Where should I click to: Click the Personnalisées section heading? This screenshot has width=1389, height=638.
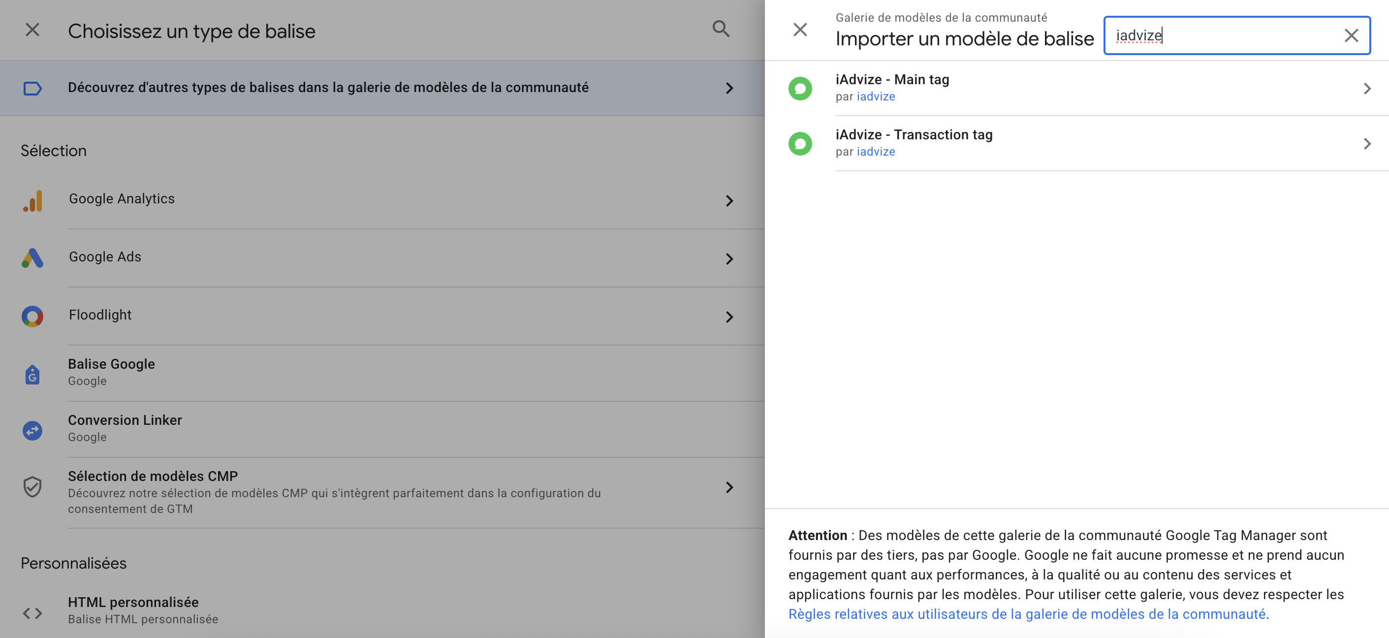73,563
